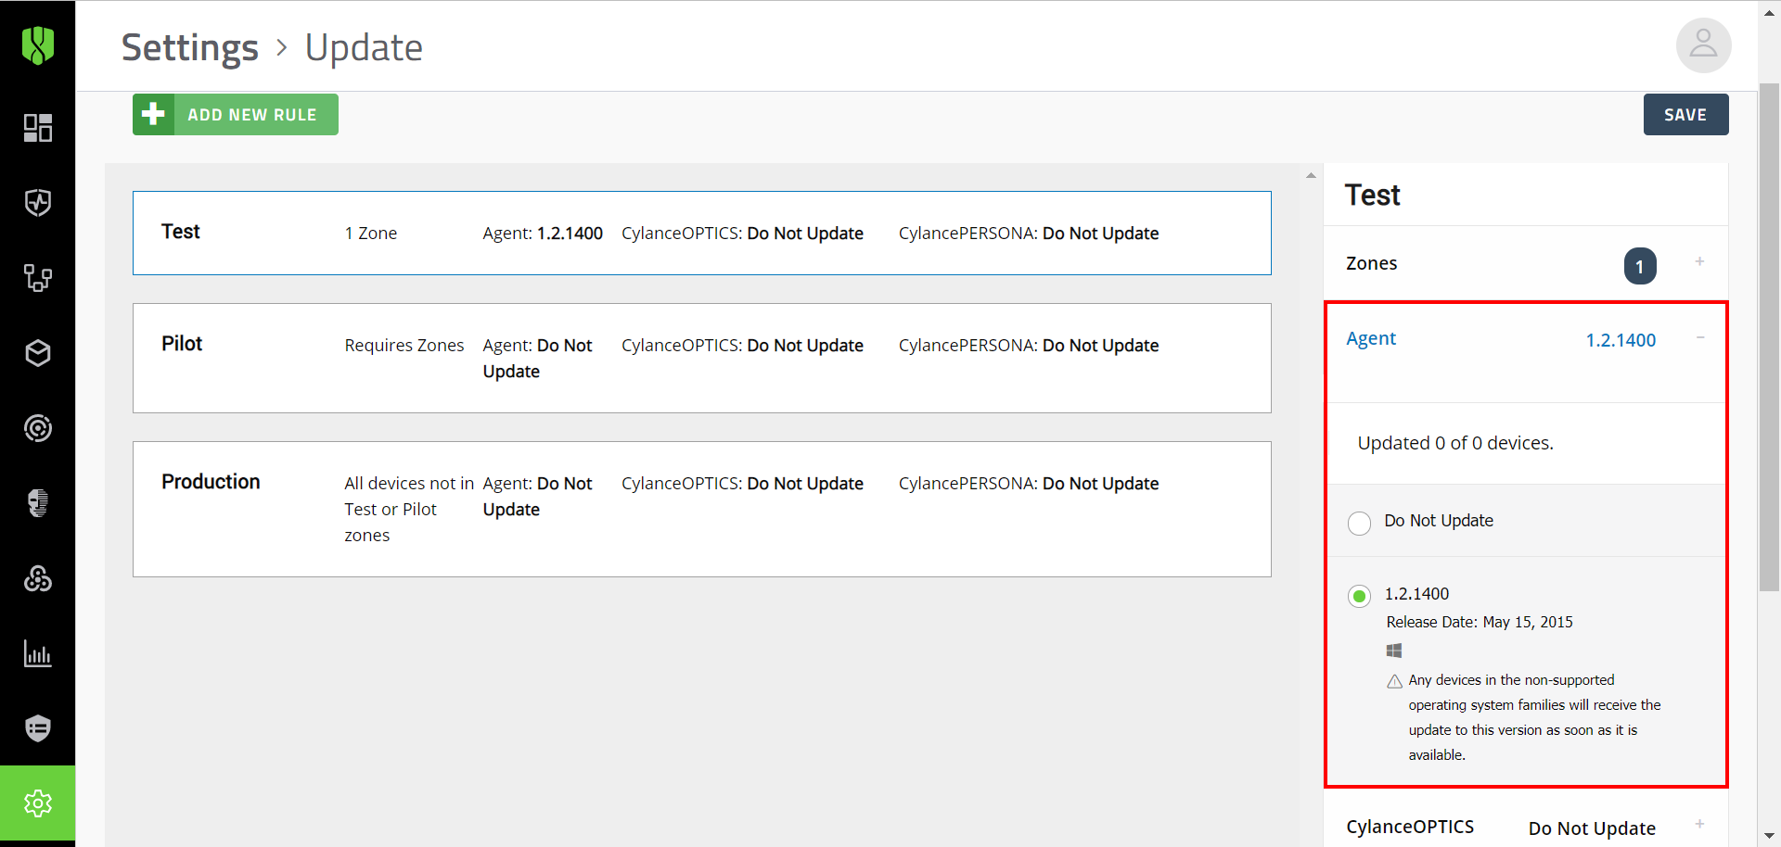Open the shield list sidebar icon
Image resolution: width=1781 pixels, height=847 pixels.
38,728
